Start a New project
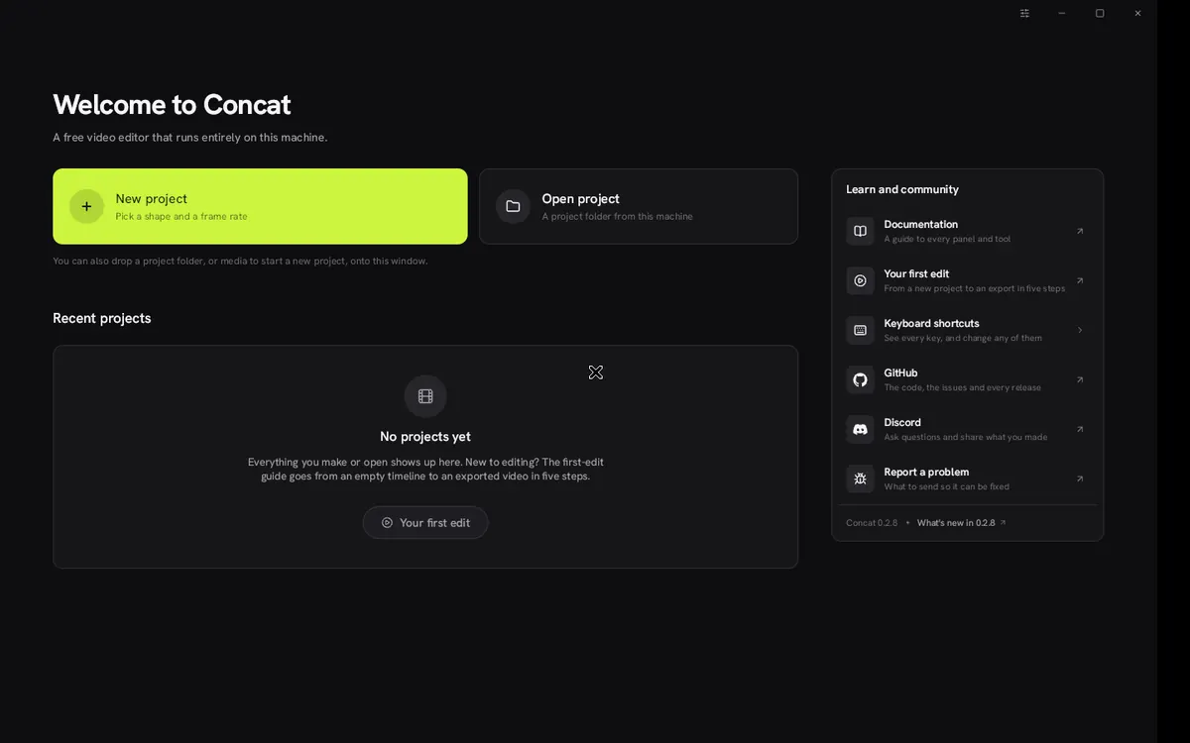The width and height of the screenshot is (1190, 743). coord(260,206)
